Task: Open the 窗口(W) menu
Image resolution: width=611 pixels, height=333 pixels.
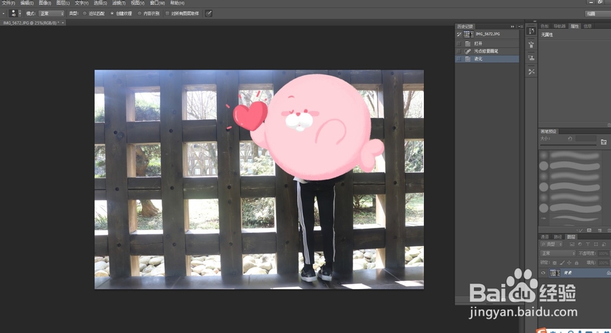Action: click(x=158, y=2)
